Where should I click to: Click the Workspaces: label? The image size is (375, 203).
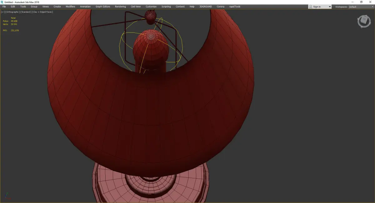click(341, 7)
